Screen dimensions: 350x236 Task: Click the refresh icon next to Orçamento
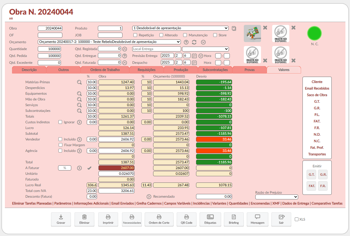194,42
